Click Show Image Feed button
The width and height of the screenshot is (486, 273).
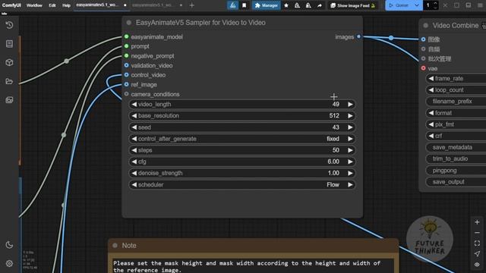[x=353, y=5]
